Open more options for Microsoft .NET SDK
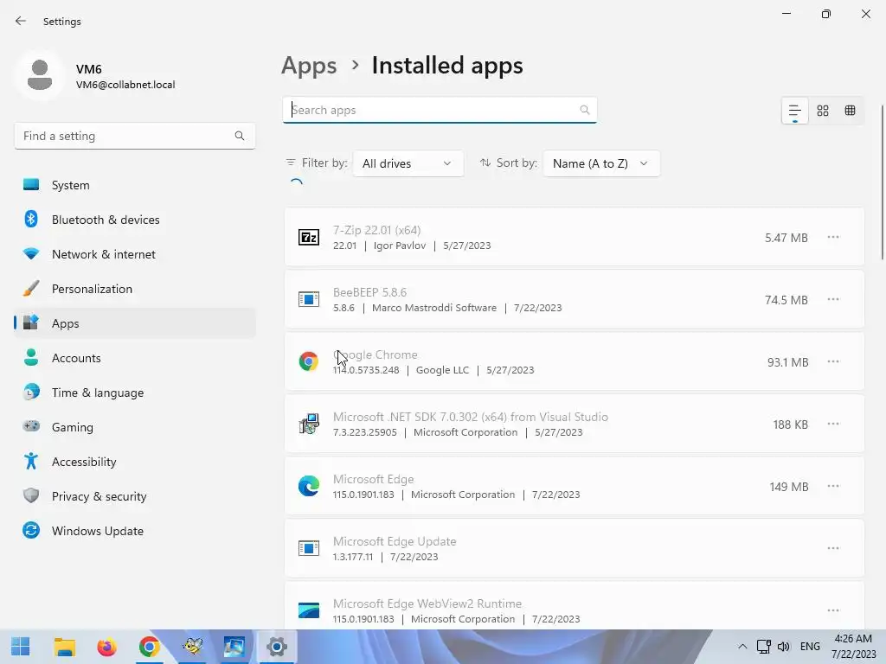This screenshot has height=664, width=886. (833, 424)
